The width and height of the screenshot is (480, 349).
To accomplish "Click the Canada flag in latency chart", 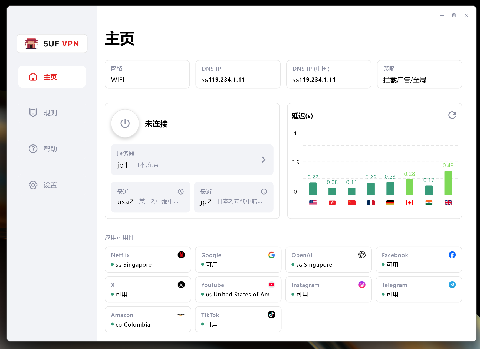I will point(409,203).
